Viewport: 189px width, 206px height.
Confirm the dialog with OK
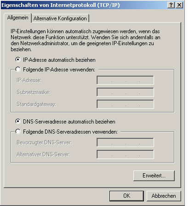point(126,196)
